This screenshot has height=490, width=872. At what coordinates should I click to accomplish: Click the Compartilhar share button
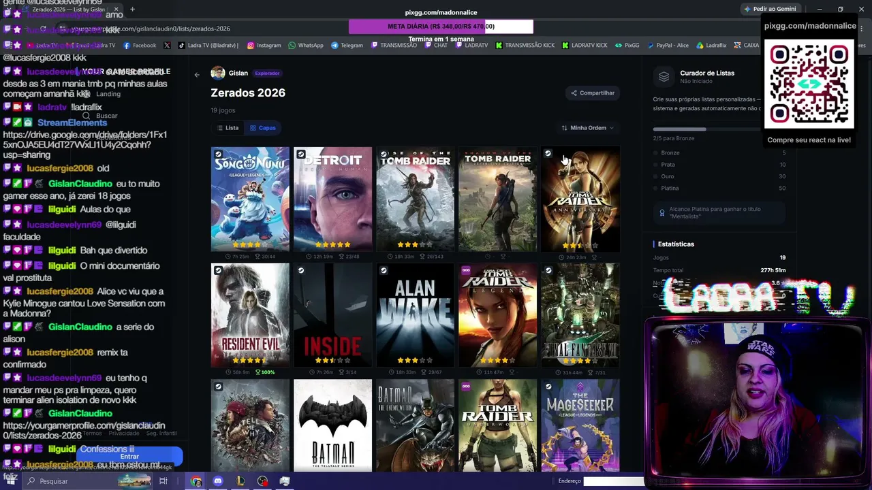tap(593, 93)
